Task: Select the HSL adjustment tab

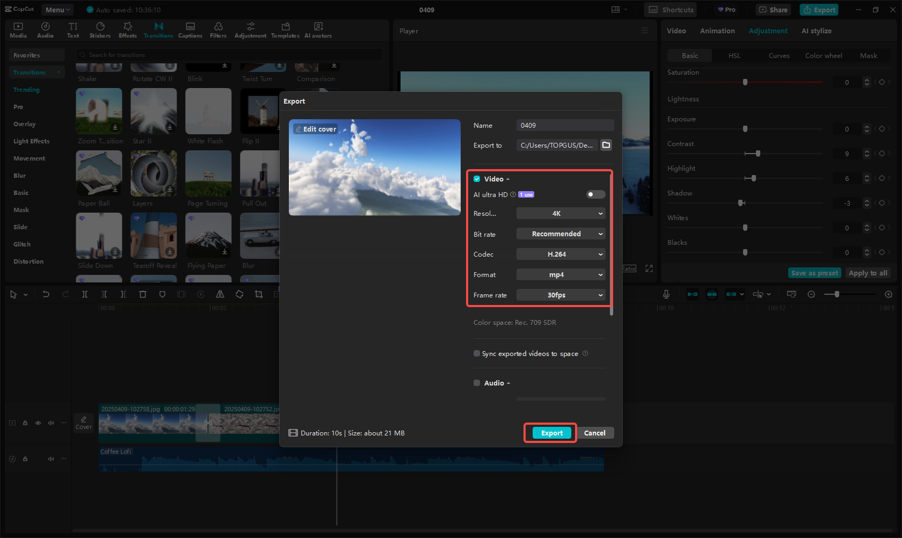Action: 734,56
